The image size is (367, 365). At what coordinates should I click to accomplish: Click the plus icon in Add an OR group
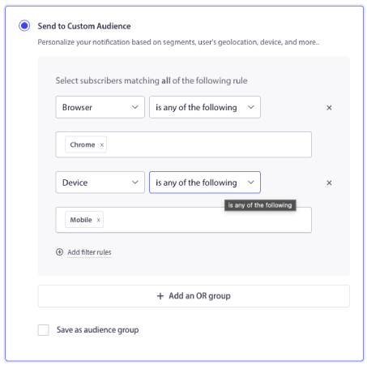tap(160, 296)
